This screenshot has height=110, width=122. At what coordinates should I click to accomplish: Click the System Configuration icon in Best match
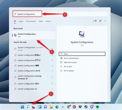(15, 35)
